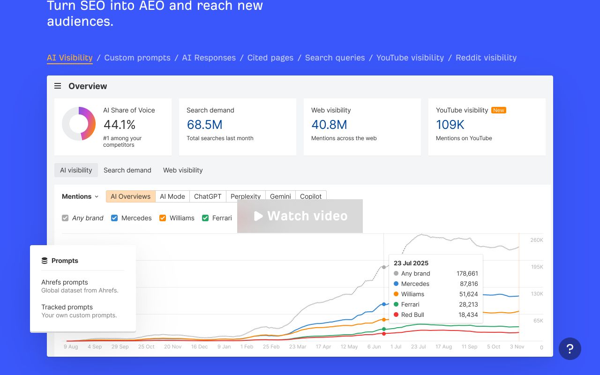Click the Mercedes blue dot in the chart tooltip

396,284
